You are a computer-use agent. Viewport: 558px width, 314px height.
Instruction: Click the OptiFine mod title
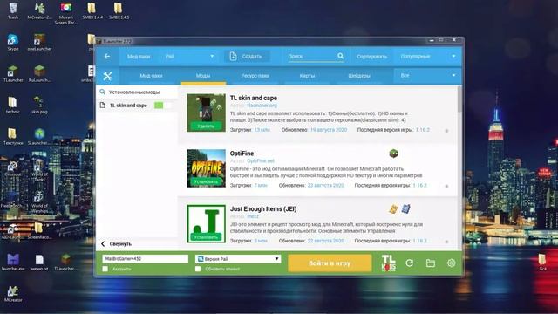[242, 154]
